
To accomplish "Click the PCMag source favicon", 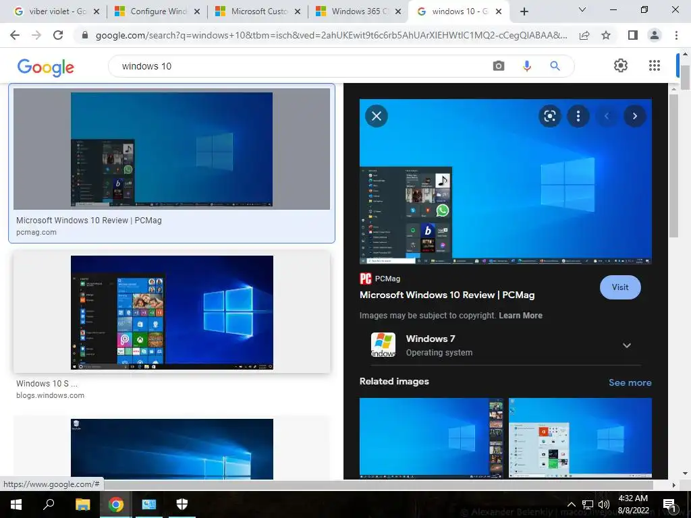I will pyautogui.click(x=365, y=279).
